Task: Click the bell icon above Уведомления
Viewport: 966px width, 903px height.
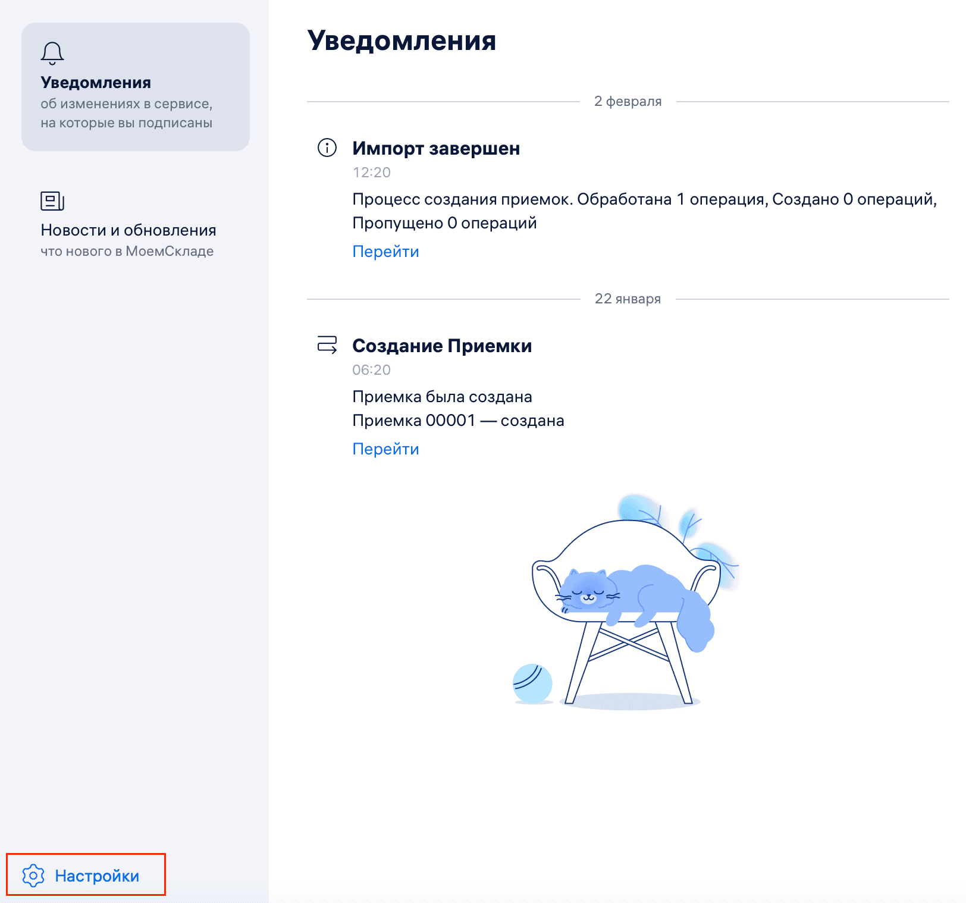Action: click(52, 52)
